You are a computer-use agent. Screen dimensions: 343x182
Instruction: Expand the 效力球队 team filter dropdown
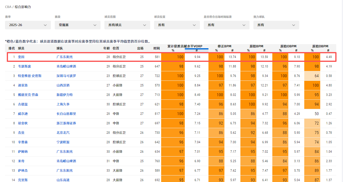(276, 25)
